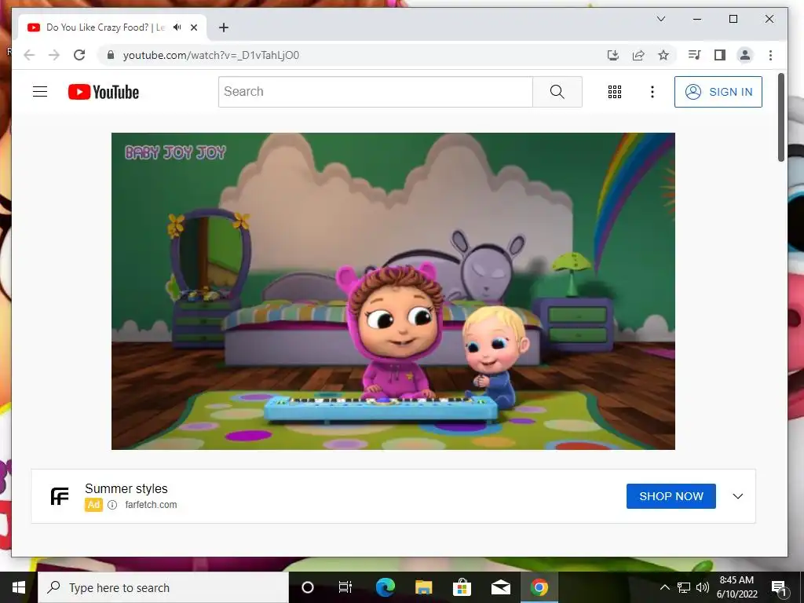Image resolution: width=804 pixels, height=603 pixels.
Task: Click the ad info circle icon
Action: 112,505
